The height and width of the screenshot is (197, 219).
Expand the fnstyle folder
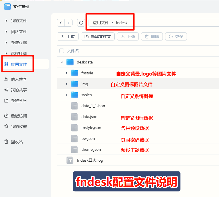[67, 73]
